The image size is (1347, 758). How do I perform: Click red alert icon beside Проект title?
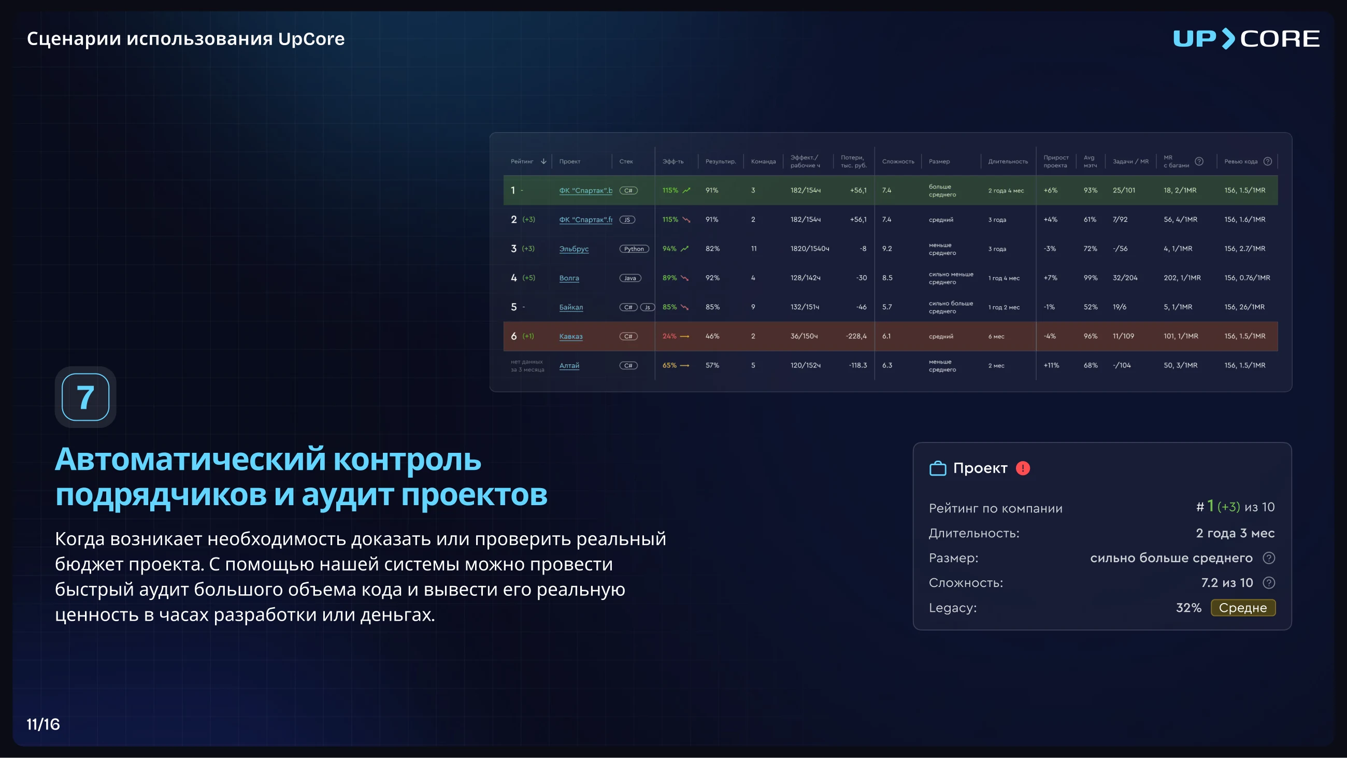click(1023, 468)
